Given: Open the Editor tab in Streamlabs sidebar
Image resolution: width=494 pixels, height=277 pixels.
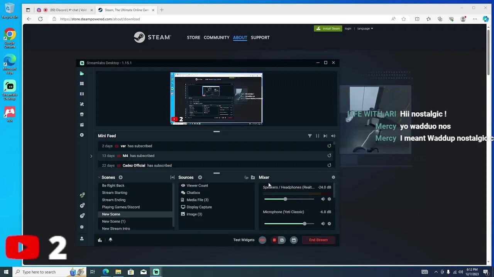Looking at the screenshot, I should [x=82, y=73].
